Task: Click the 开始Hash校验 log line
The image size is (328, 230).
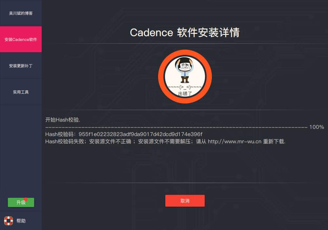Action: click(x=63, y=120)
